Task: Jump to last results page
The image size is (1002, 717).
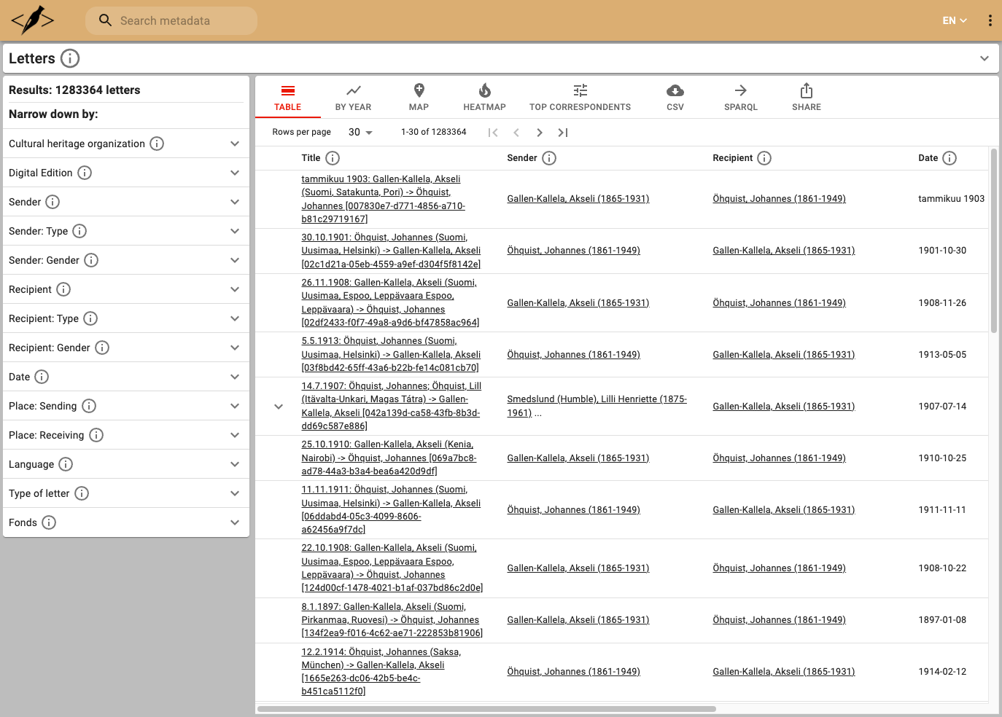Action: [563, 133]
